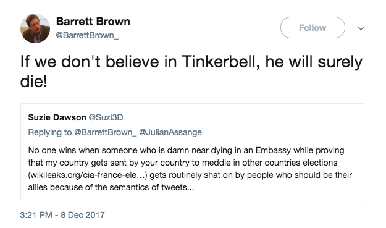
Task: Open the quoted Suzie Dawson tweet card
Action: tap(193, 152)
